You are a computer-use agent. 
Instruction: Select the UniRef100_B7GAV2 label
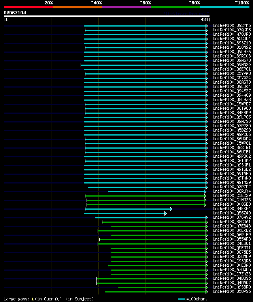coord(232,217)
